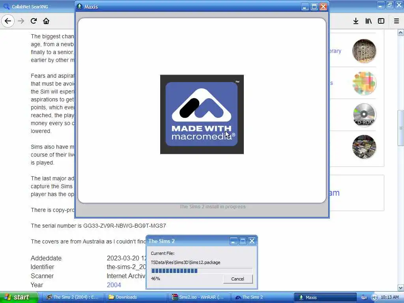The height and width of the screenshot is (303, 404).
Task: Click the 10:13 AM system clock
Action: (389, 297)
